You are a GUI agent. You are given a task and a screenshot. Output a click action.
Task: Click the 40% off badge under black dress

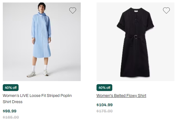coord(104,88)
